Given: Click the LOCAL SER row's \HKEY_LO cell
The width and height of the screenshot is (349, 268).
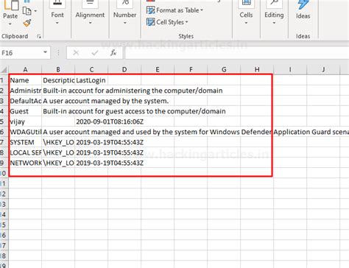Looking at the screenshot, I should 58,152.
